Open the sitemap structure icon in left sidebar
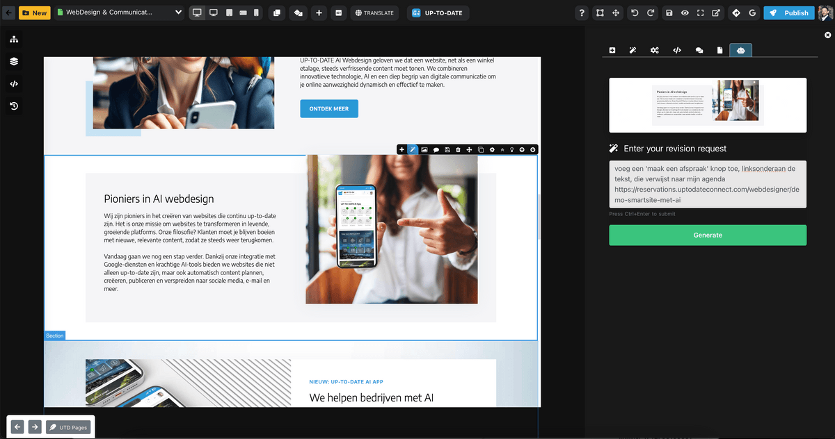This screenshot has height=439, width=835. [14, 39]
